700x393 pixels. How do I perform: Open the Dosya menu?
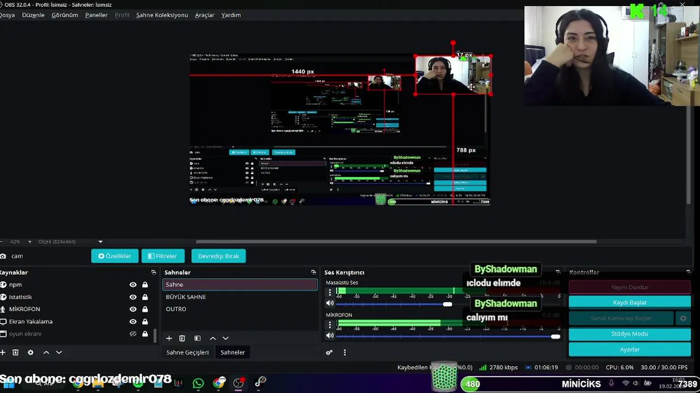click(x=7, y=15)
